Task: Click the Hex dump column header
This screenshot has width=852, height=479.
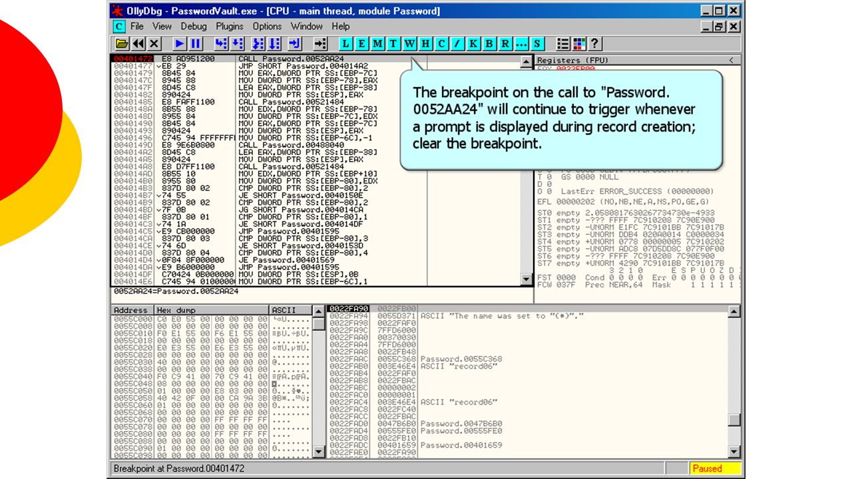Action: click(212, 311)
